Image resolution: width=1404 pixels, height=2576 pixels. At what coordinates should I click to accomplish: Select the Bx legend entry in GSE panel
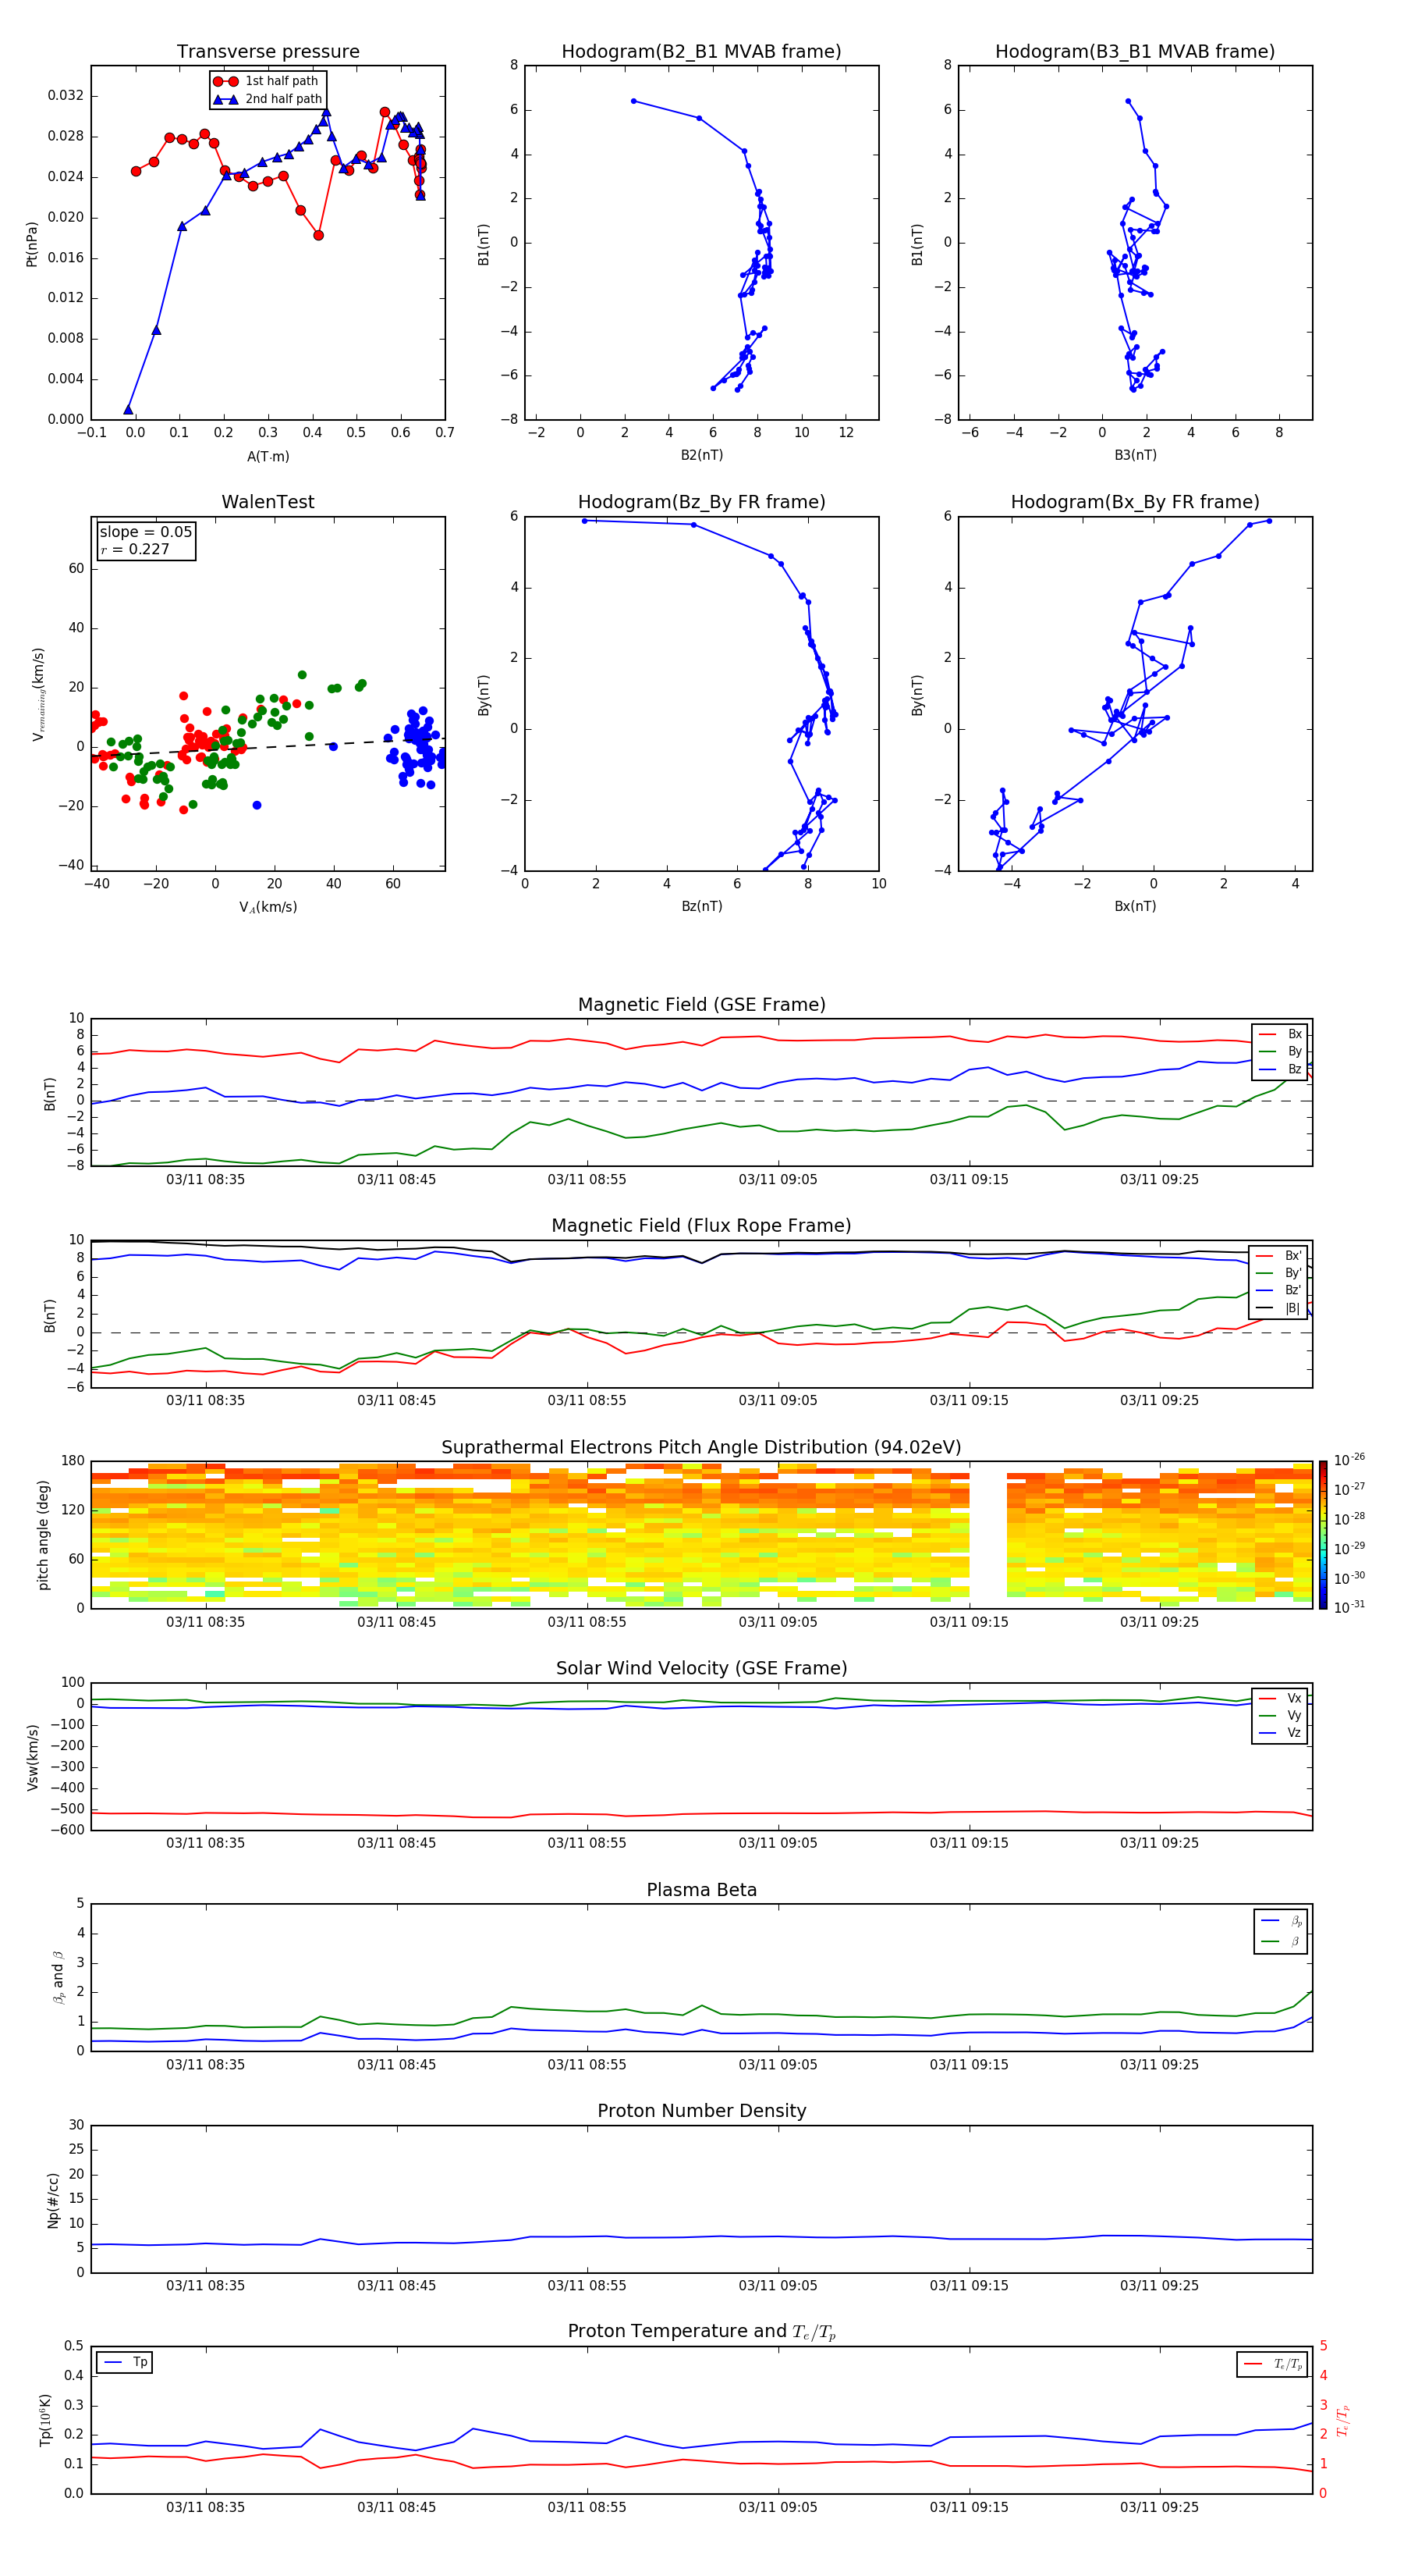pos(1280,1034)
